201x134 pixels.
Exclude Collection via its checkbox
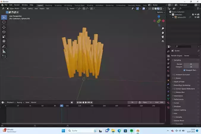pyautogui.click(x=193, y=15)
